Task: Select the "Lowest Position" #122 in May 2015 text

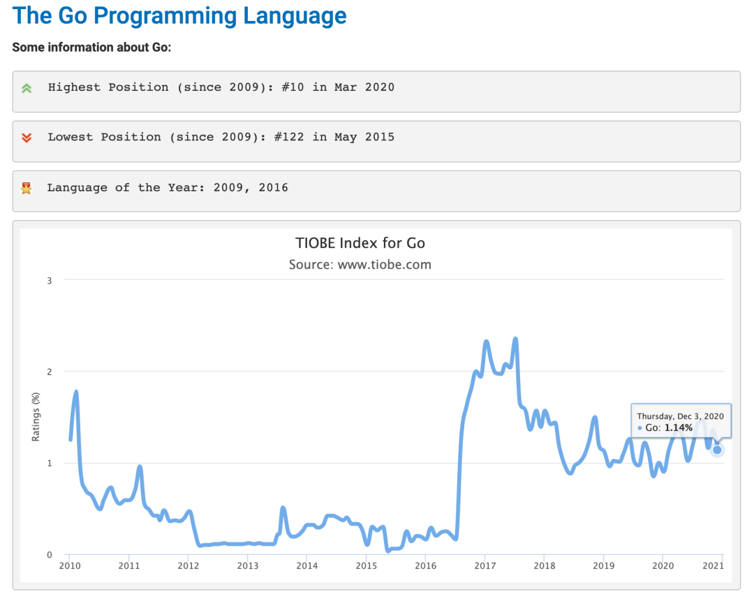Action: pyautogui.click(x=221, y=137)
